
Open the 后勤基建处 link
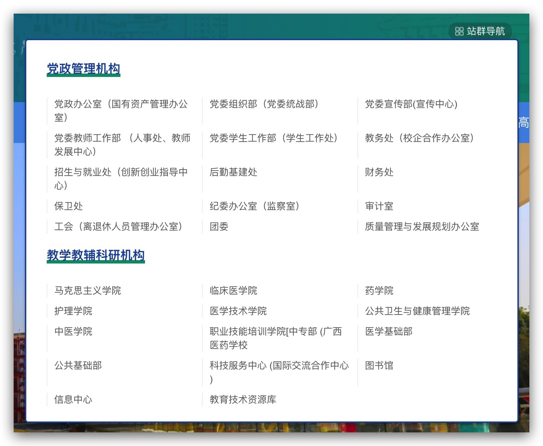tap(233, 172)
